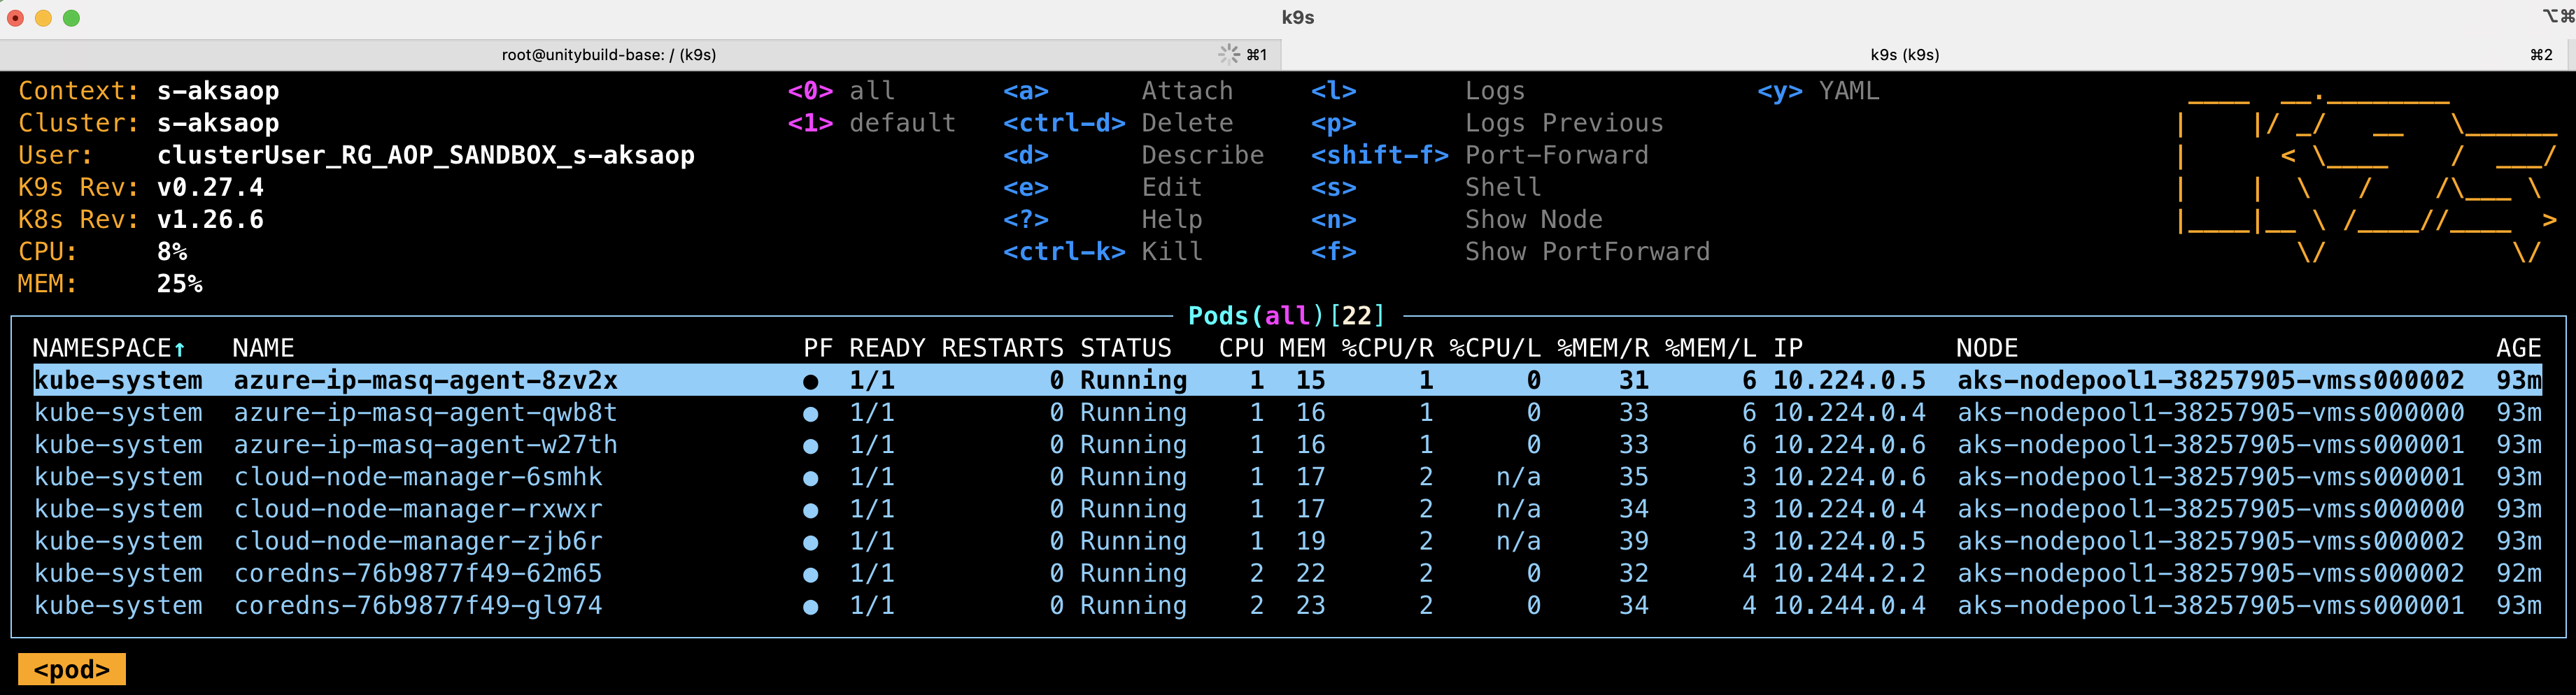2576x695 pixels.
Task: Click IP 10.244.2.2 in the coredns-76b9877f49-62m65 row
Action: click(1849, 573)
